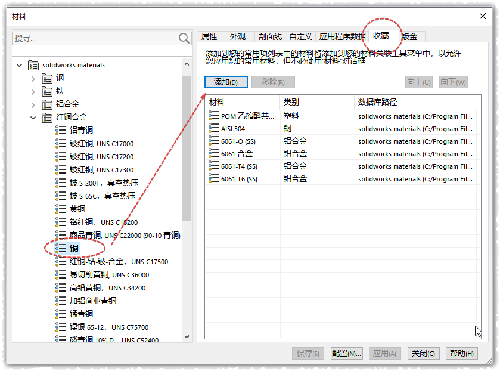Image resolution: width=500 pixels, height=371 pixels.
Task: Click the material icon beside 加铝商业青铜
Action: (61, 301)
